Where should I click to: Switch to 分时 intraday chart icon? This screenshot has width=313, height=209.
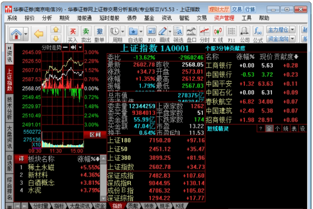[205, 34]
